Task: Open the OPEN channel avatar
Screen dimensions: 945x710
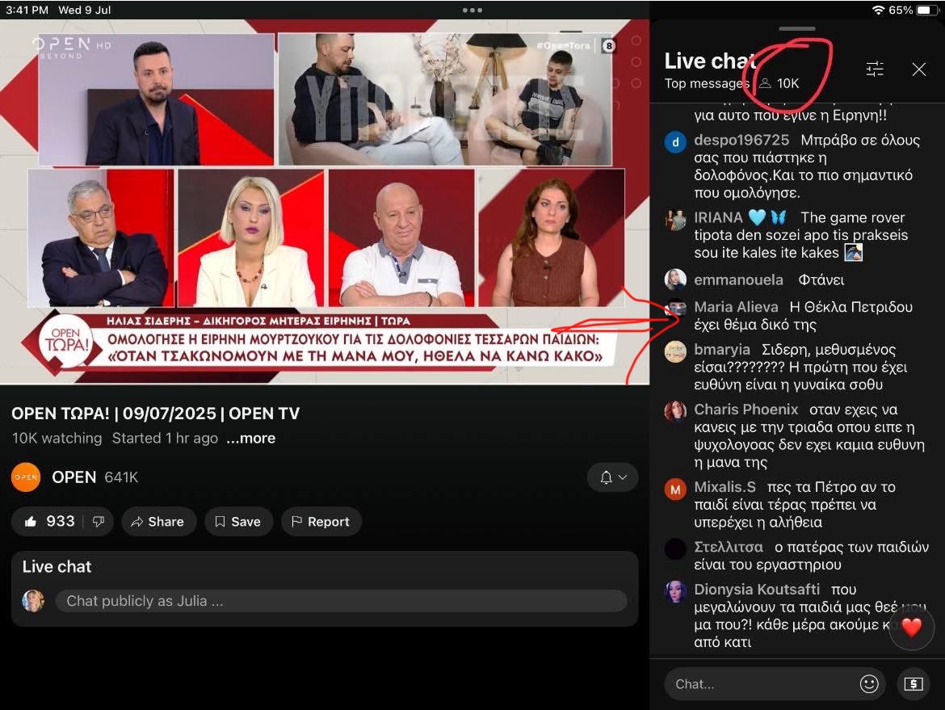Action: coord(26,477)
